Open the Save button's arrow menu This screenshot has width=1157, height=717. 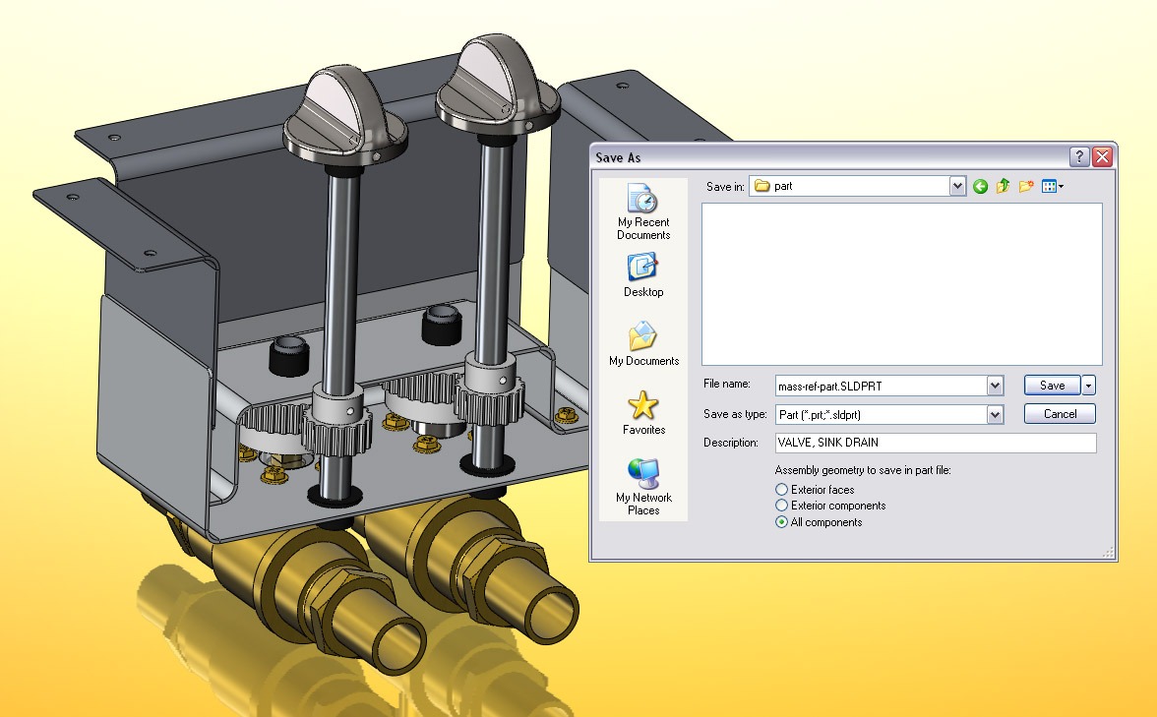tap(1089, 386)
